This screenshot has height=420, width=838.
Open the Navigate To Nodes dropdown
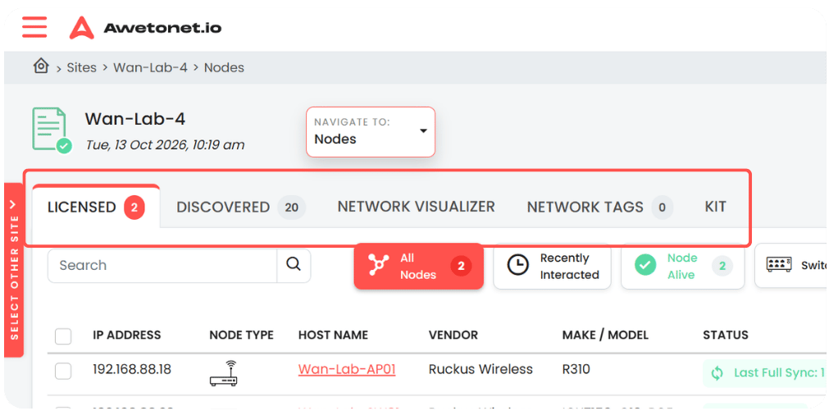coord(371,132)
